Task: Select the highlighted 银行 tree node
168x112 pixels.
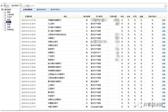Action: (9, 22)
